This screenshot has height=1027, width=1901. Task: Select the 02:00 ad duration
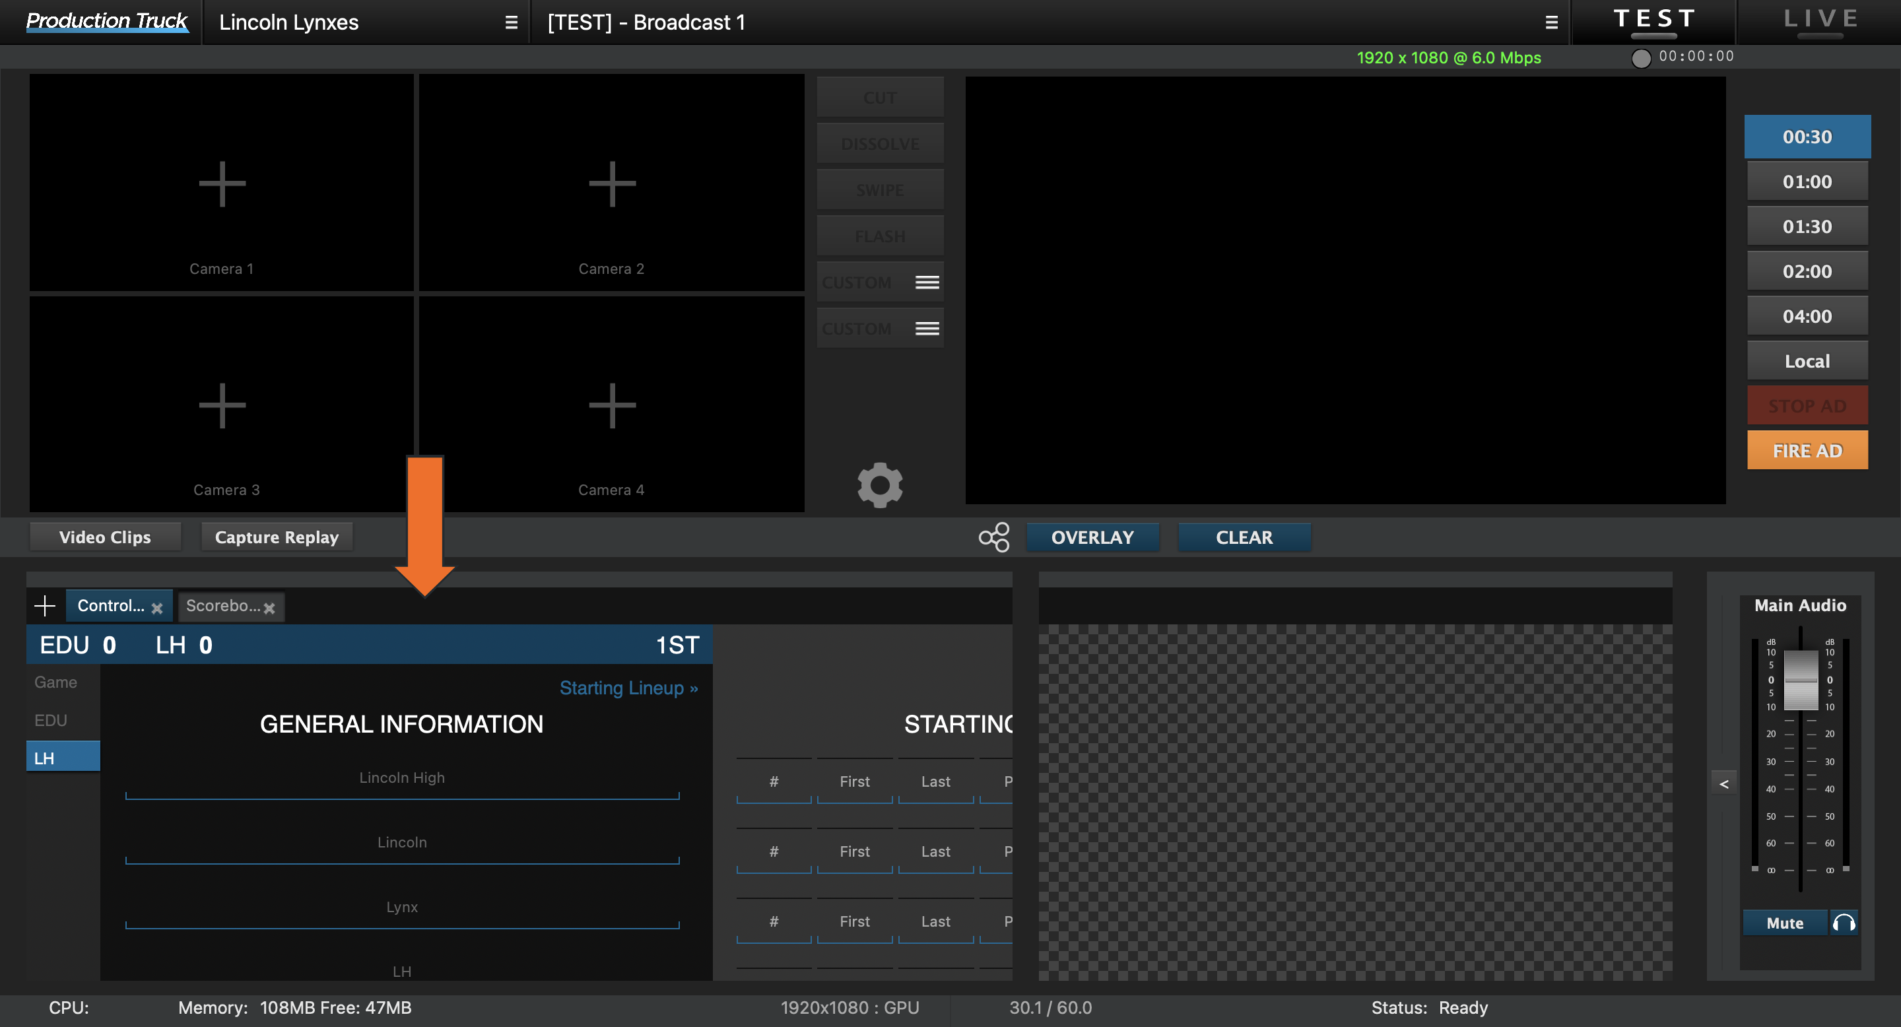(1807, 271)
